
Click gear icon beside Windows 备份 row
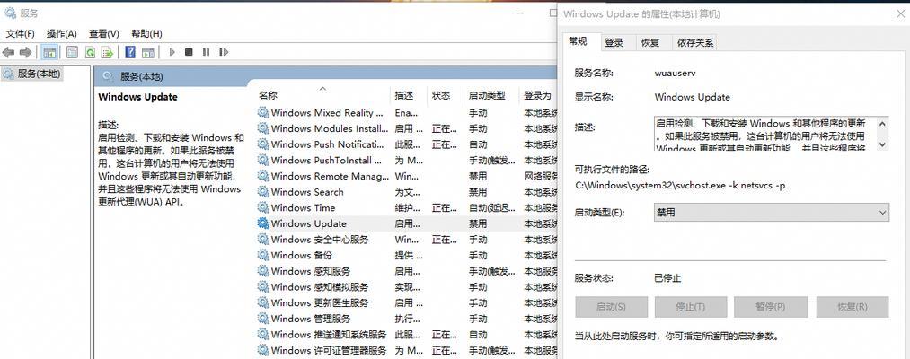[x=263, y=255]
